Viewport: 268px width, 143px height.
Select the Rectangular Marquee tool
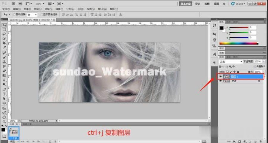(4, 30)
